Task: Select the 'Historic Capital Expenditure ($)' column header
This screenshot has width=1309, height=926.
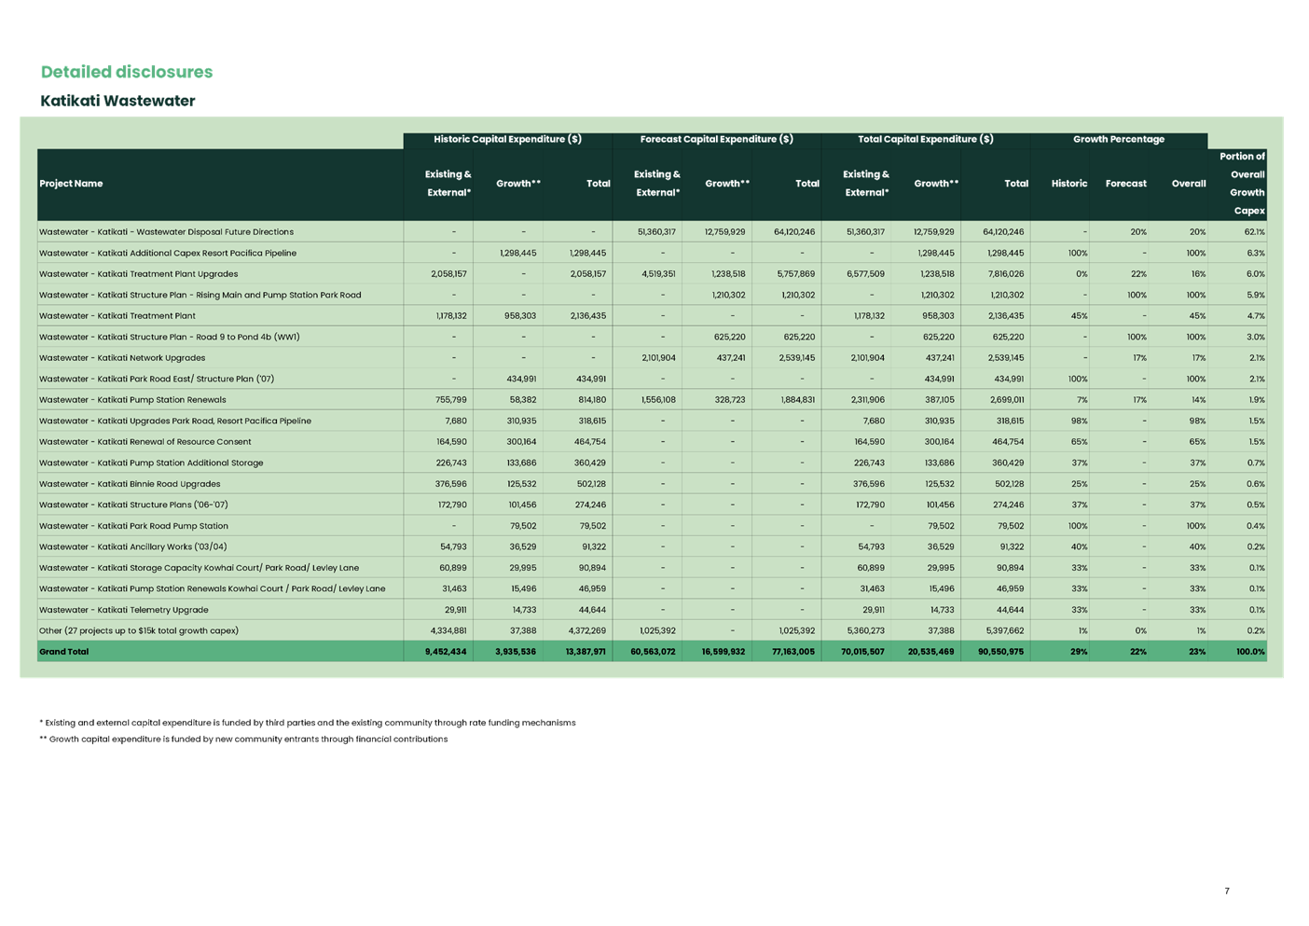Action: pos(508,138)
